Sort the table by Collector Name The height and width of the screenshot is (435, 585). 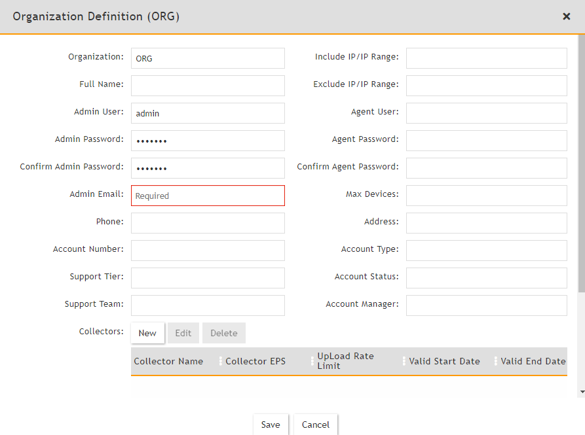[169, 361]
